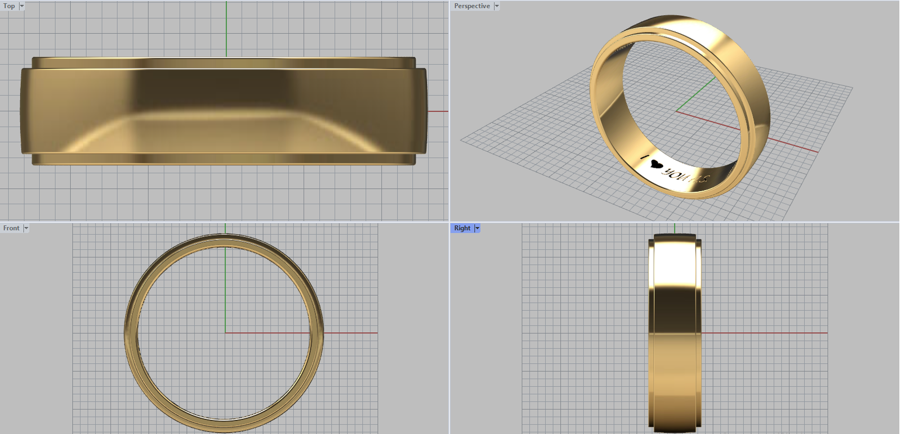This screenshot has width=901, height=434.
Task: Click the green axis line in Top viewport
Action: pos(226,28)
